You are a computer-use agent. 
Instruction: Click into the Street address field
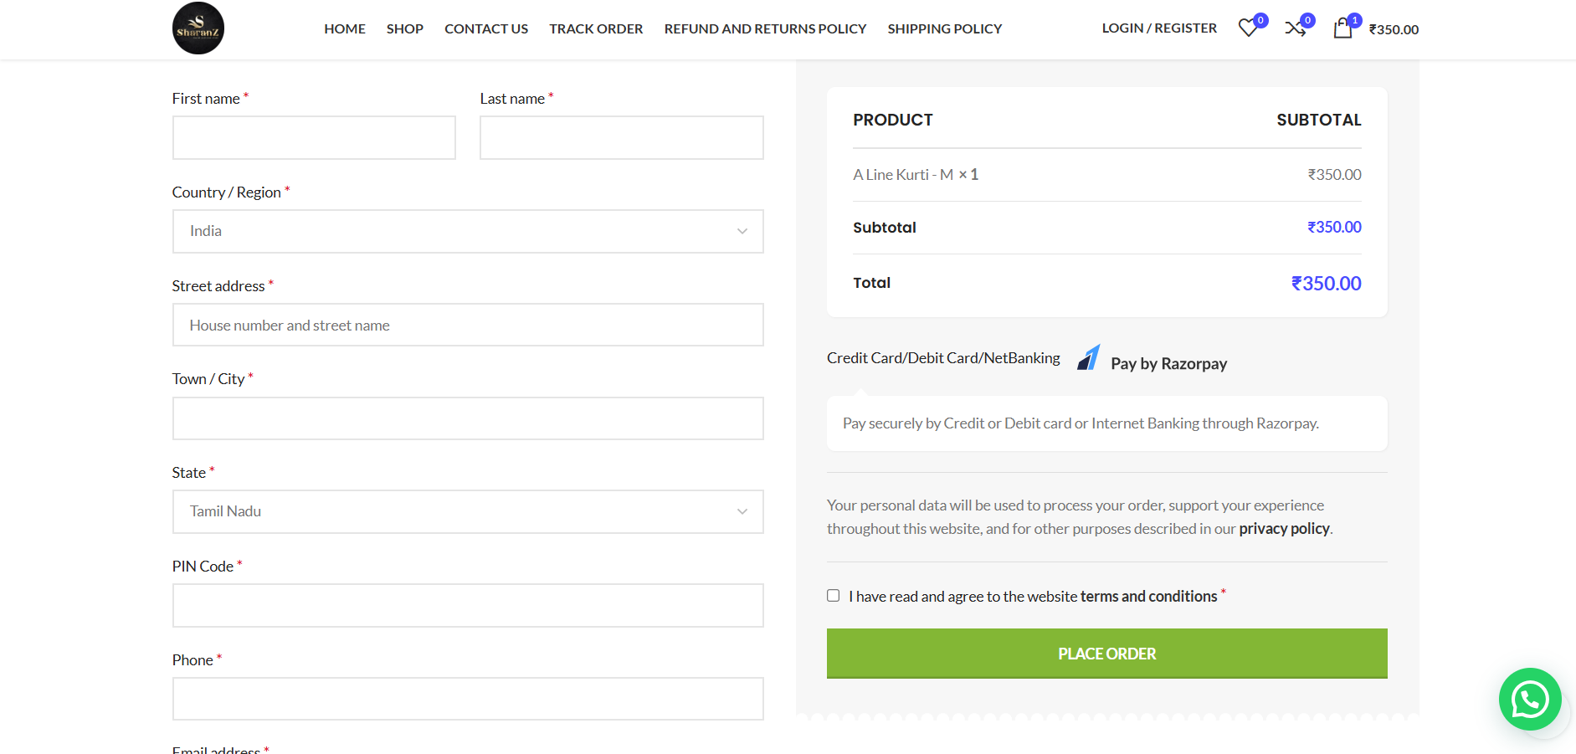tap(468, 325)
